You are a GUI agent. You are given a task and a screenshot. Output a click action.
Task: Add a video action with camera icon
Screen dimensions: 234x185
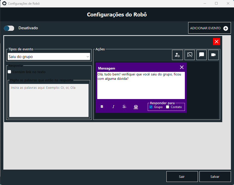click(x=213, y=55)
